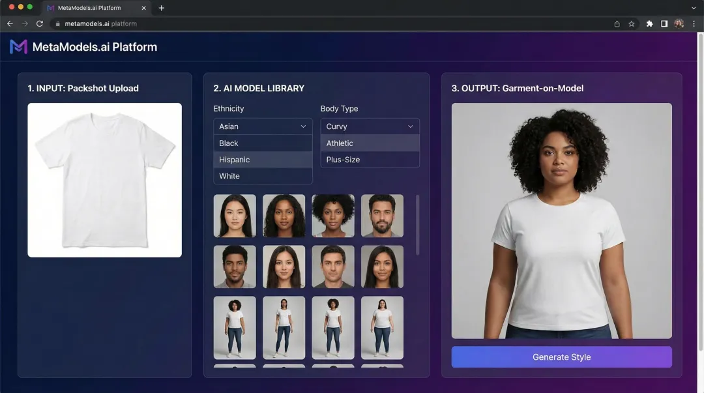704x393 pixels.
Task: Open the share icon in the browser toolbar
Action: (616, 23)
